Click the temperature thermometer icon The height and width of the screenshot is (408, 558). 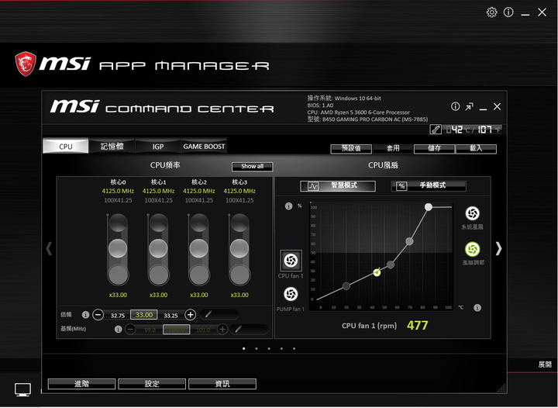coord(436,130)
